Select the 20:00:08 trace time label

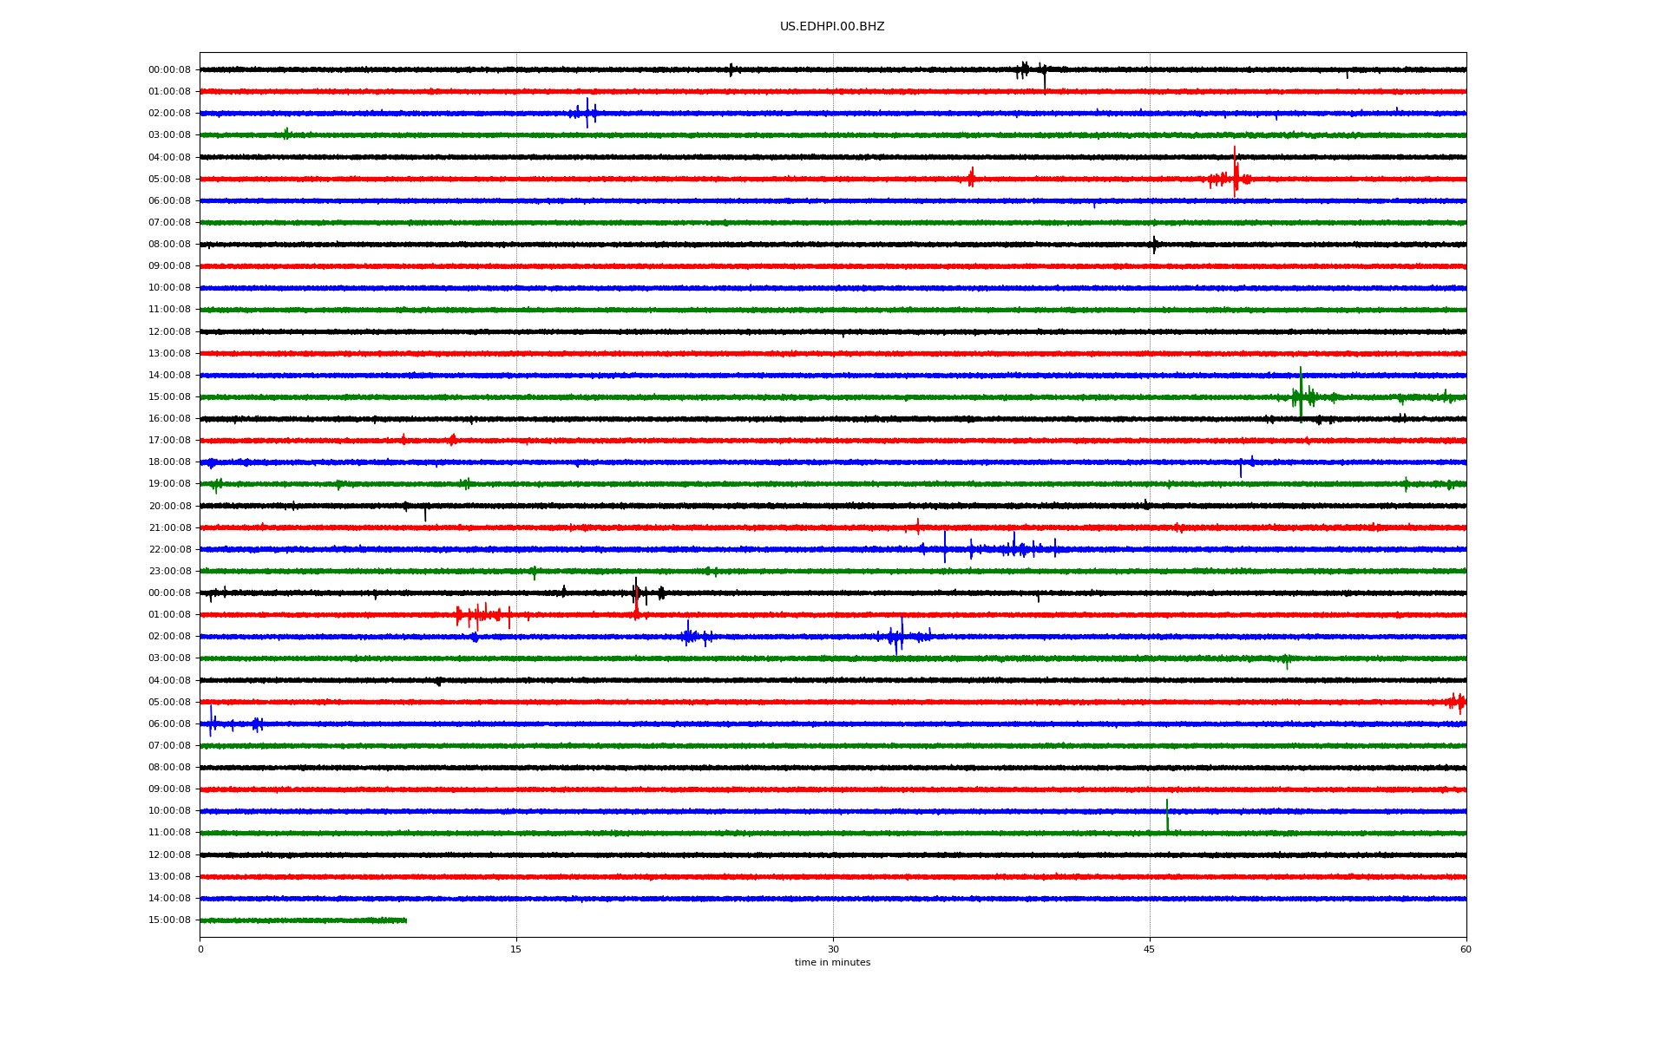pos(169,507)
